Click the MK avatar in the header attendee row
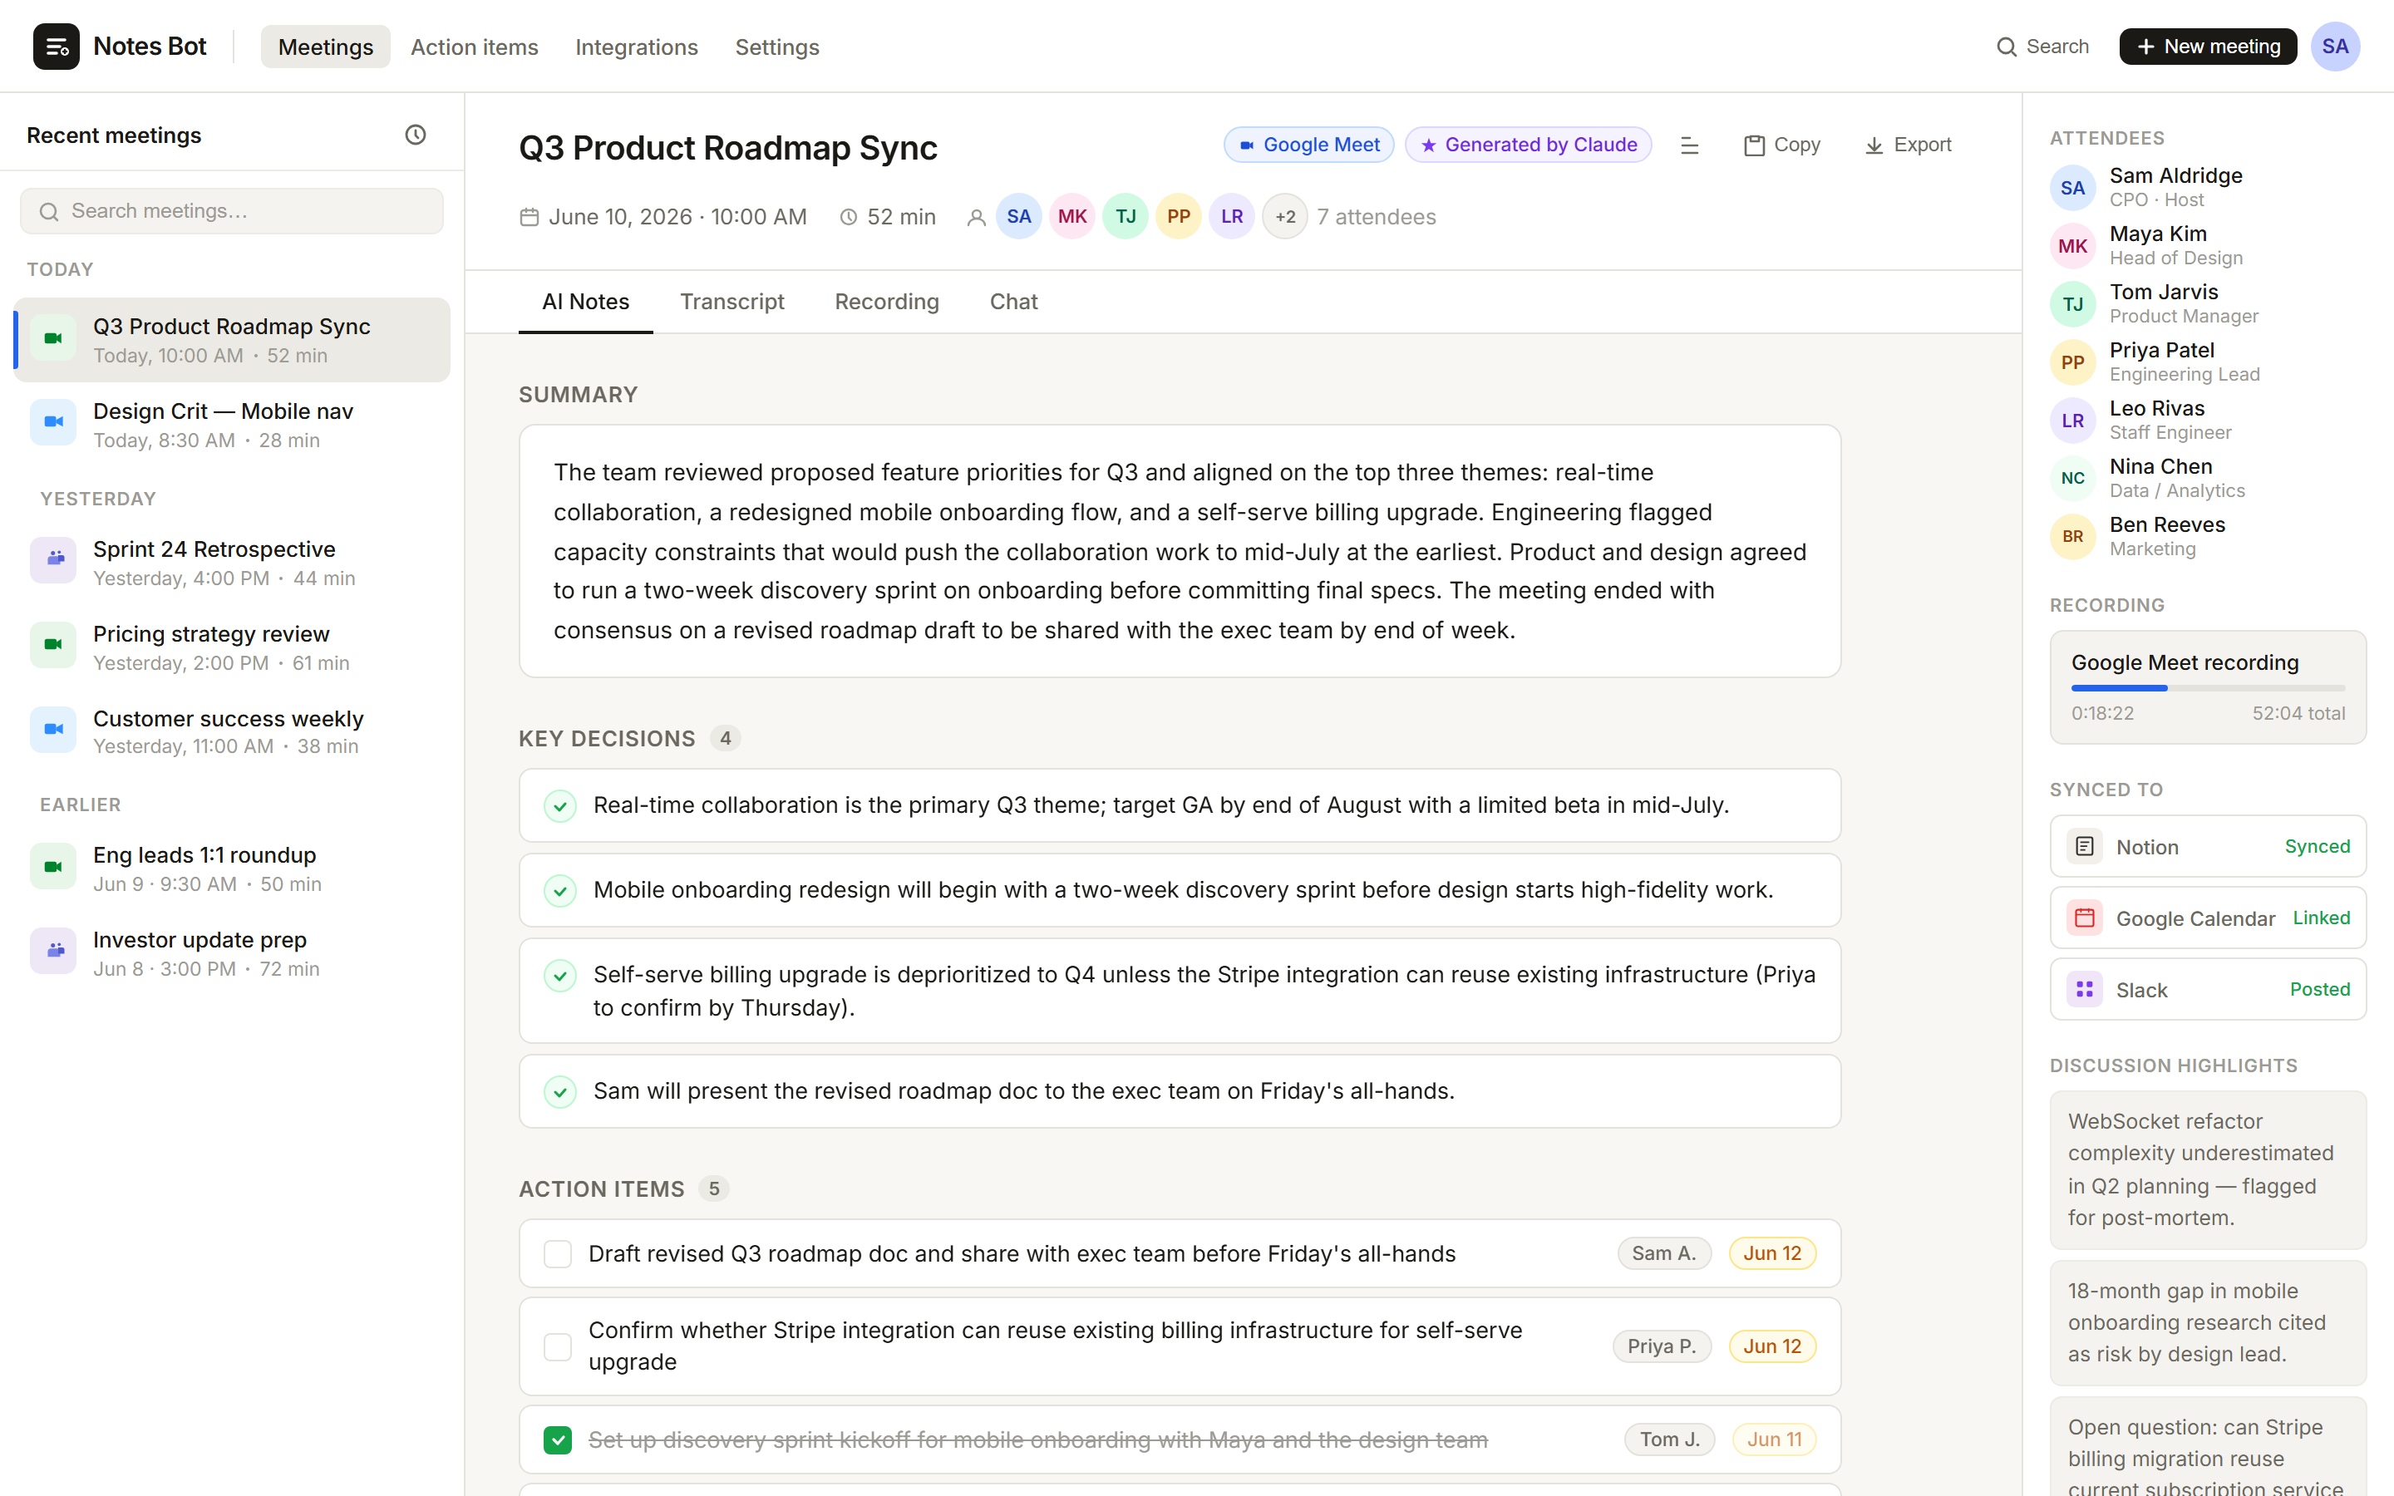Viewport: 2394px width, 1496px height. 1072,217
